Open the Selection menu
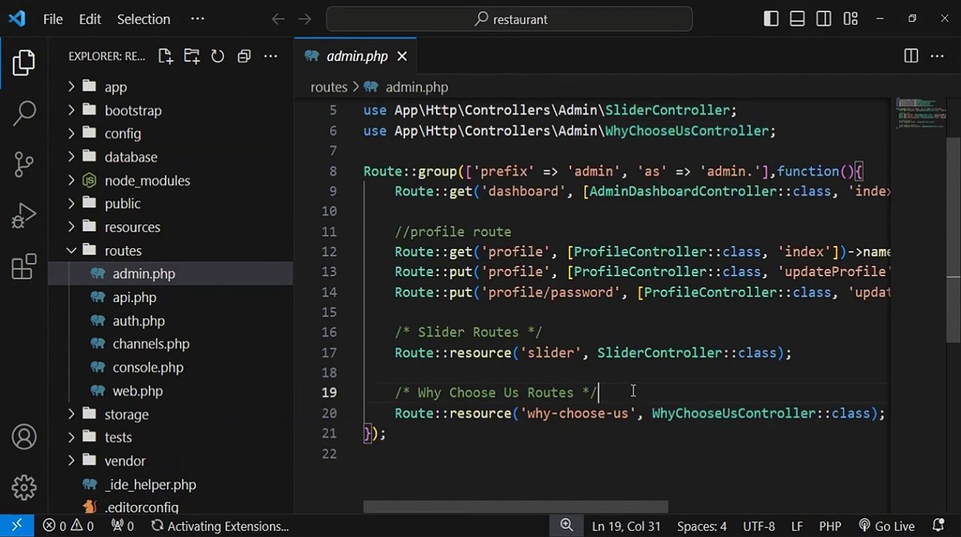This screenshot has height=537, width=961. [143, 19]
